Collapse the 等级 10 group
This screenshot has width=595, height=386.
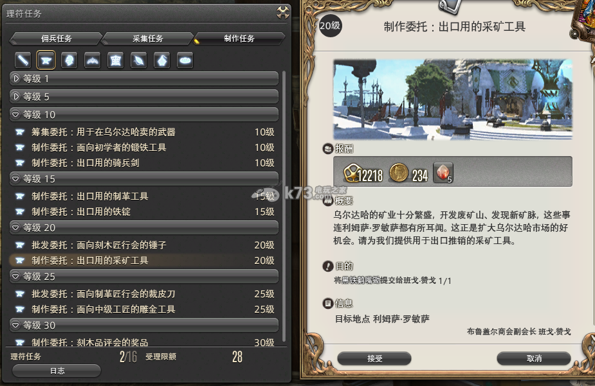pyautogui.click(x=144, y=114)
